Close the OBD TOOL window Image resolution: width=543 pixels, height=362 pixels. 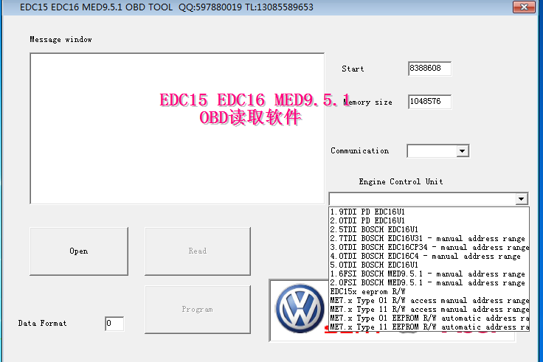[x=524, y=7]
